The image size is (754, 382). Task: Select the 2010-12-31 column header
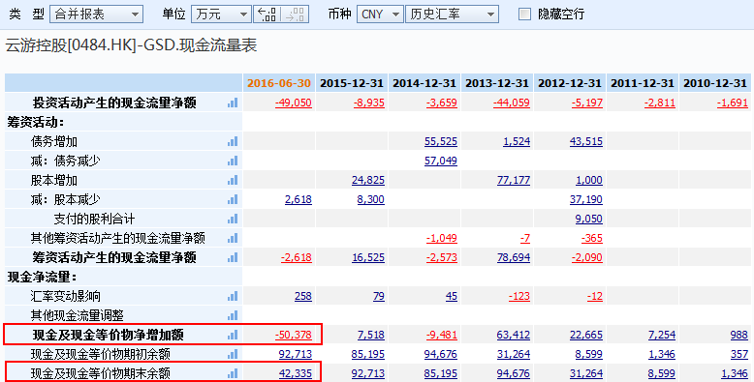(715, 83)
